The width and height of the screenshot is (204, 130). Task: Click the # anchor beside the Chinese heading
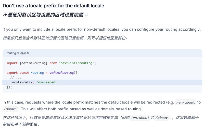point(86,15)
